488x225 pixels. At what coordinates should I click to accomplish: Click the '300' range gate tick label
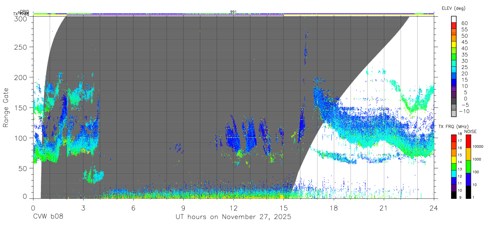(x=20, y=19)
